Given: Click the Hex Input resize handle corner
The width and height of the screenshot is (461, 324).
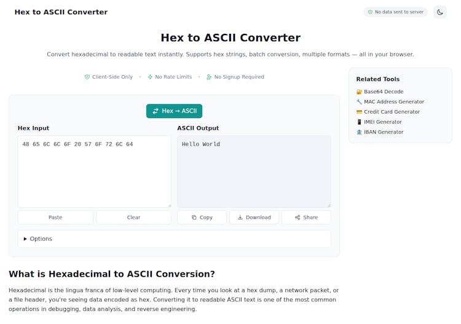Looking at the screenshot, I should pyautogui.click(x=168, y=205).
